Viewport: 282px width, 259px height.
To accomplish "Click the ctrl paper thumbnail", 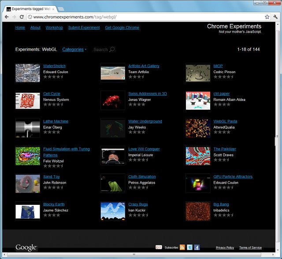I will click(x=198, y=100).
